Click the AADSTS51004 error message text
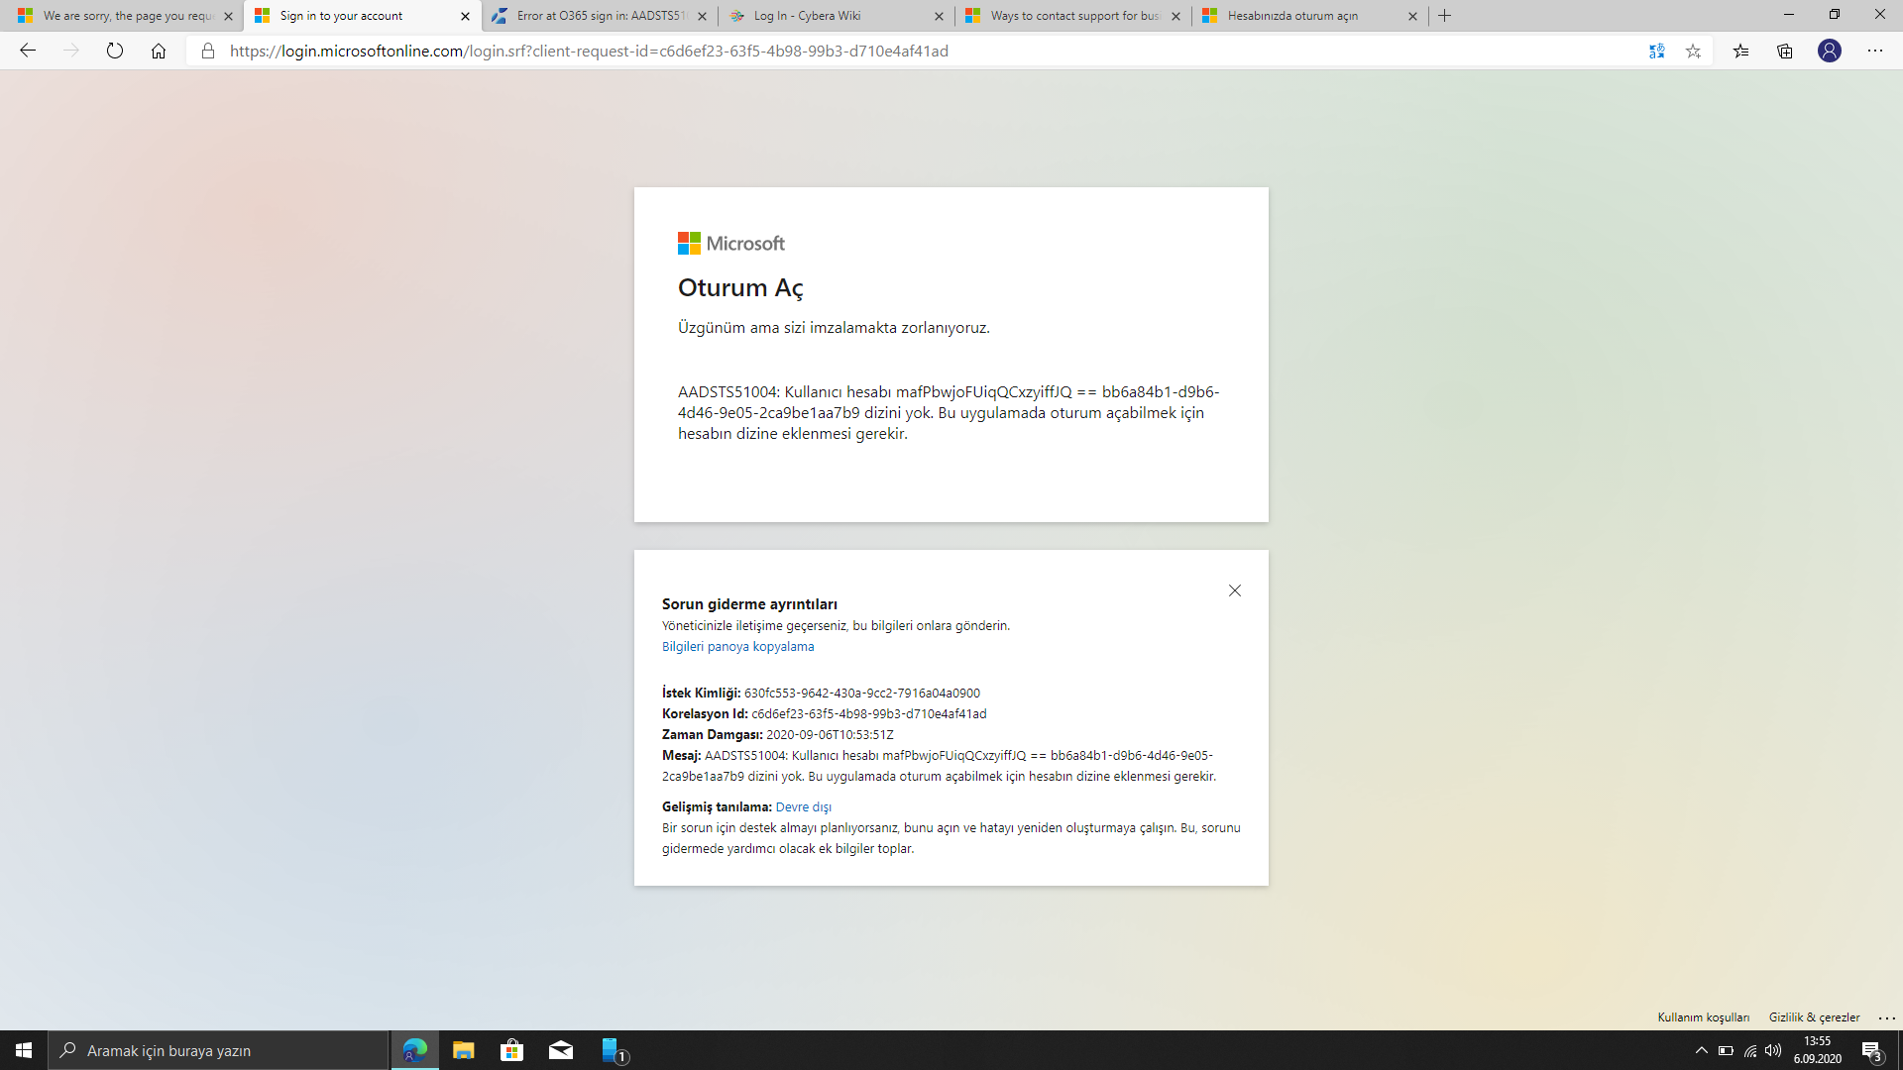The width and height of the screenshot is (1903, 1070). pyautogui.click(x=949, y=413)
